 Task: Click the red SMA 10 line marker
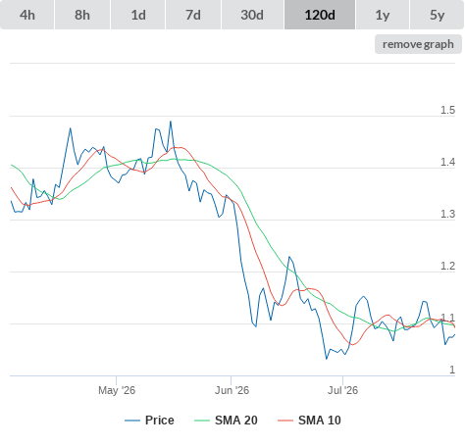[x=285, y=421]
